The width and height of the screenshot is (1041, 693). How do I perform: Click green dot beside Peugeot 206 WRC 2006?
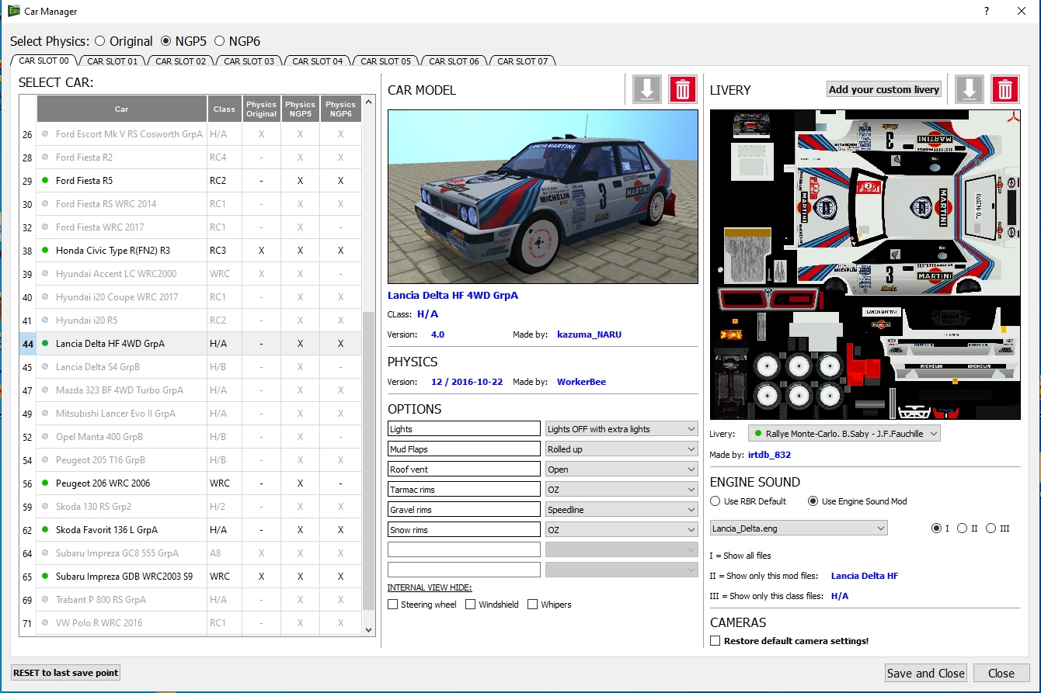coord(45,483)
